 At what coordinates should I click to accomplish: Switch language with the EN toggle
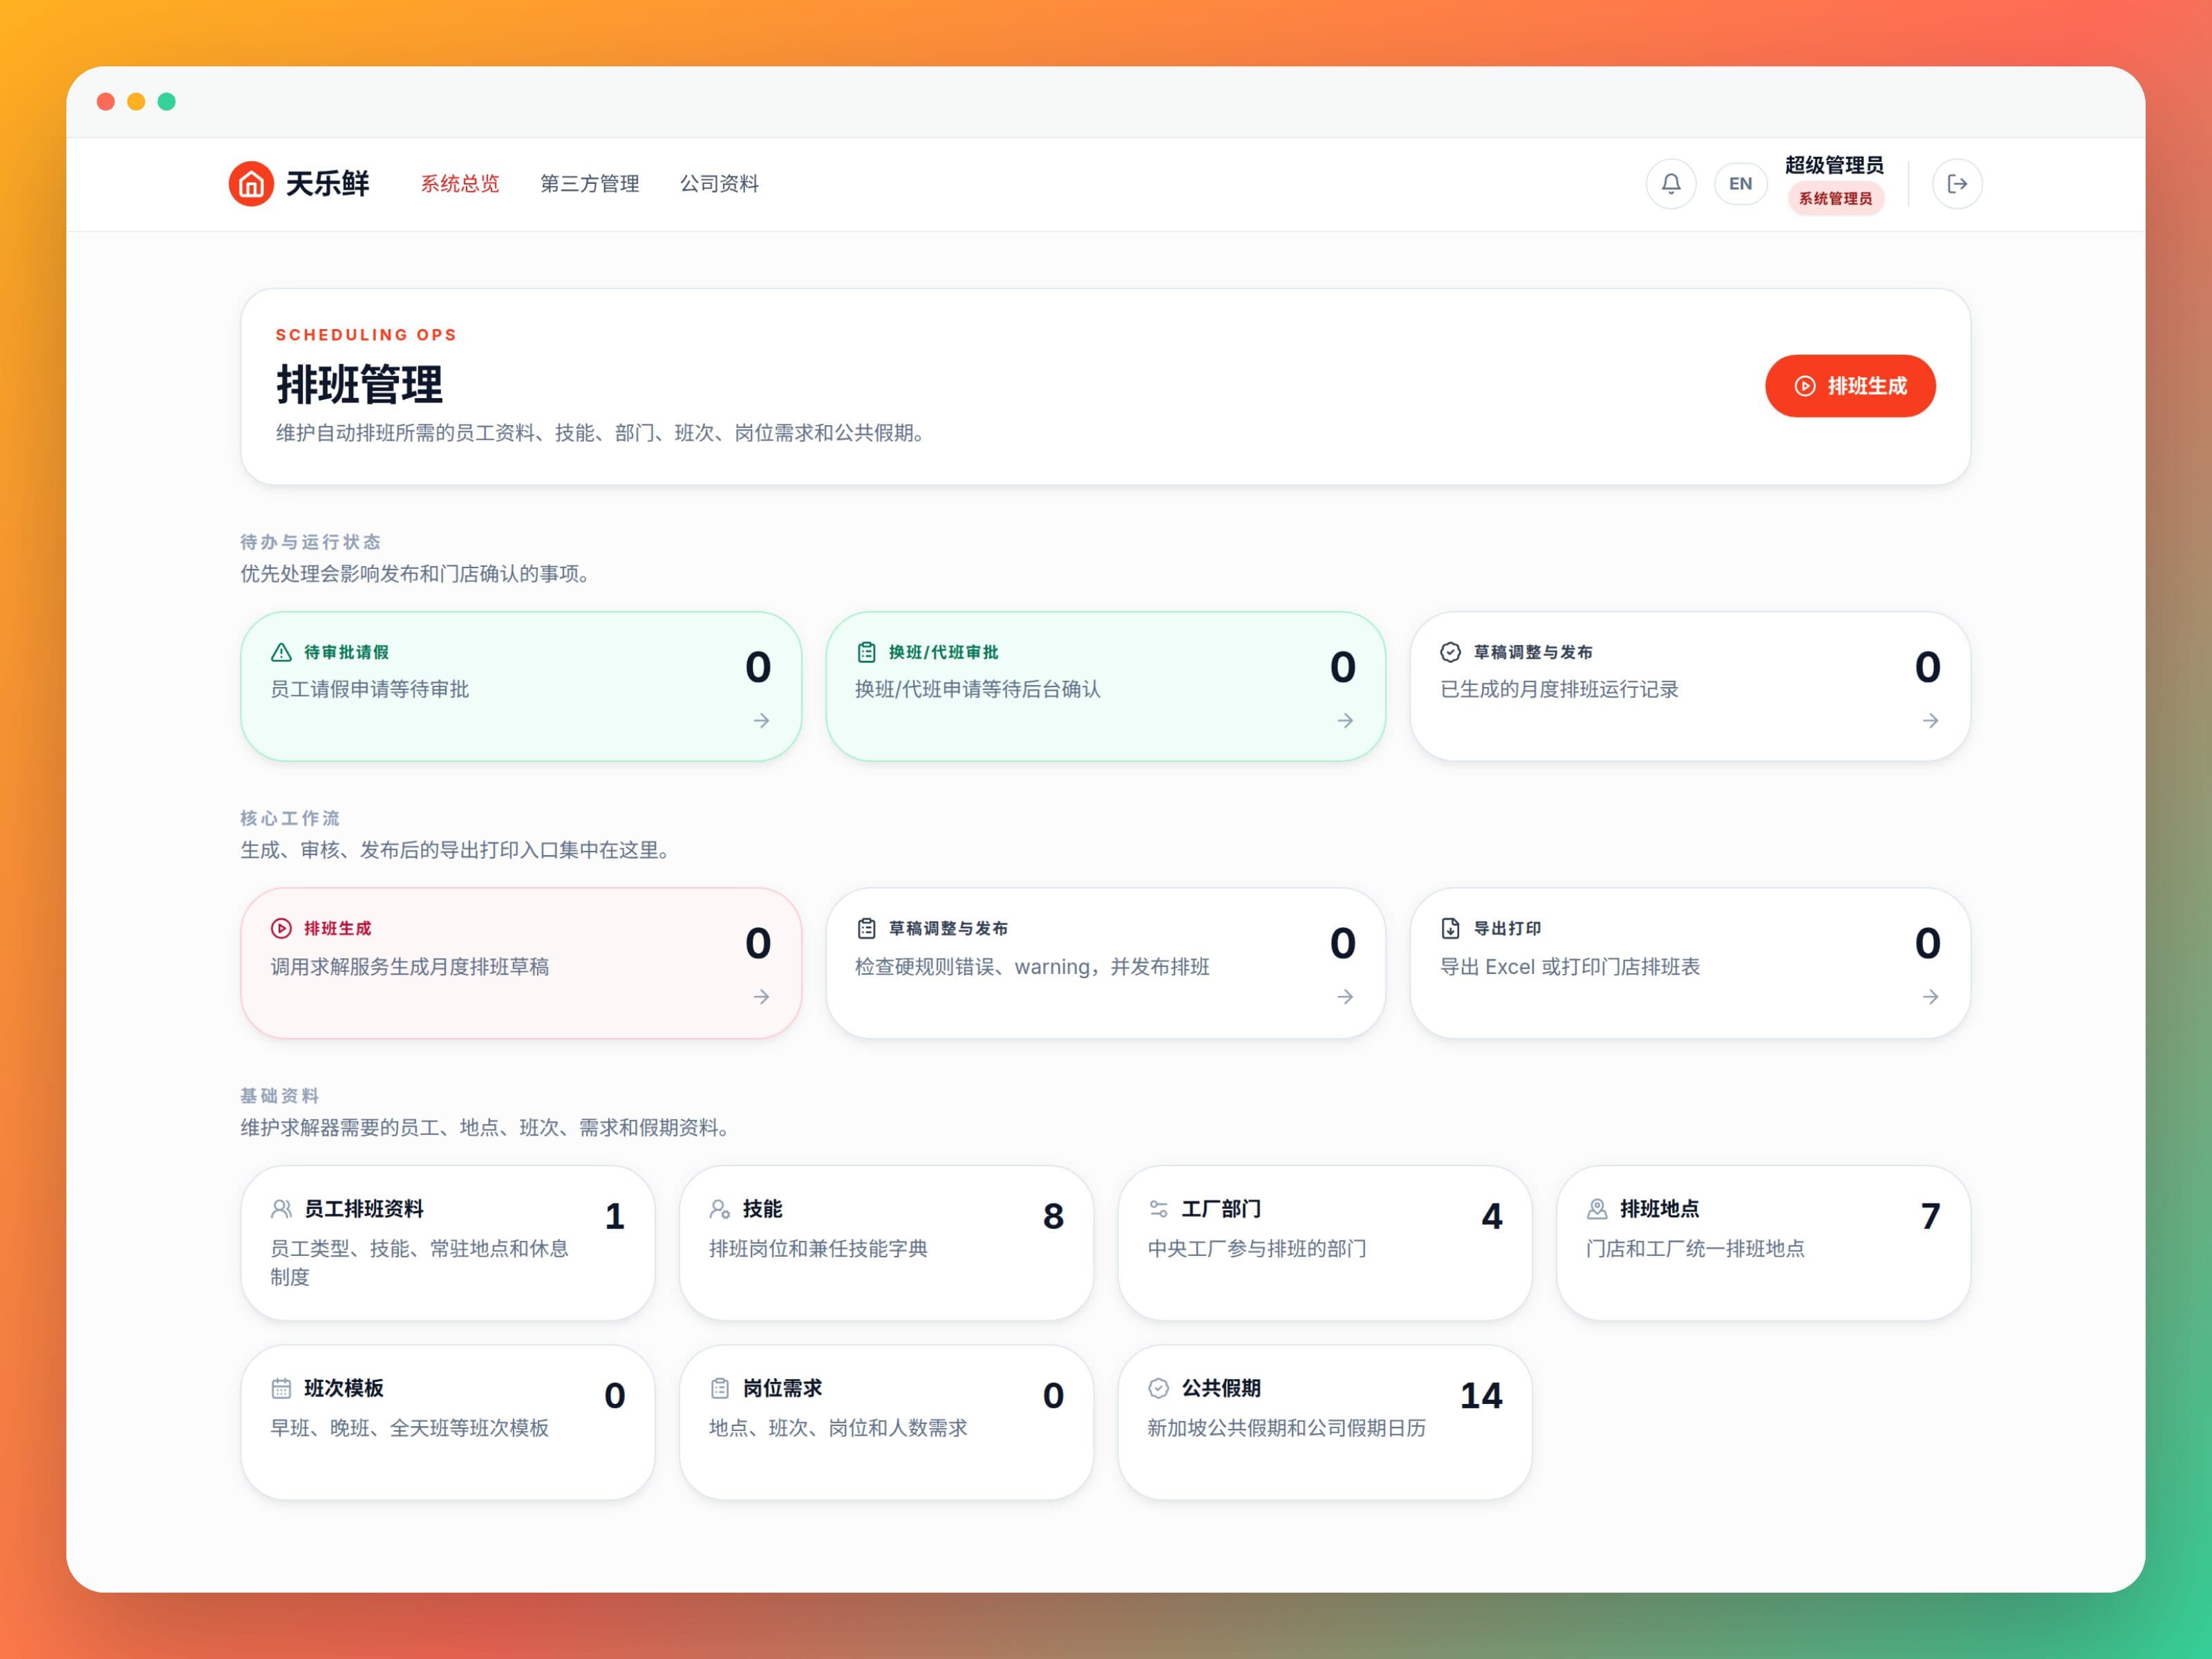[1740, 184]
